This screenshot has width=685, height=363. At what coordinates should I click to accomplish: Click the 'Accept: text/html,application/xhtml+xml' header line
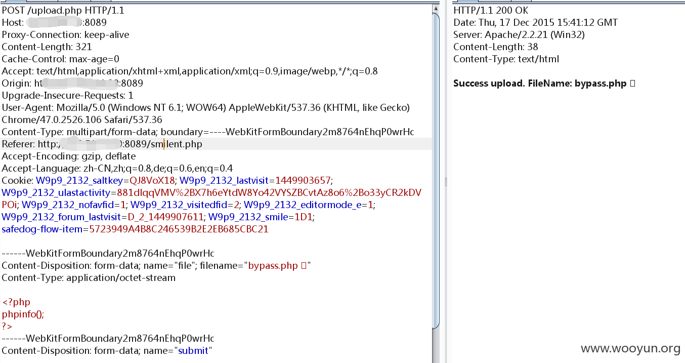[x=190, y=71]
